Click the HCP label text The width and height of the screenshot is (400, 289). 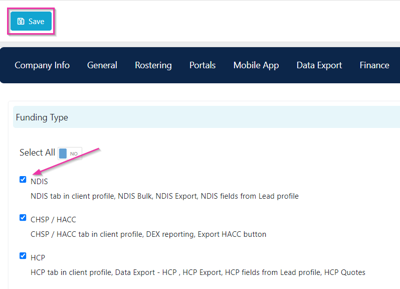click(x=38, y=257)
